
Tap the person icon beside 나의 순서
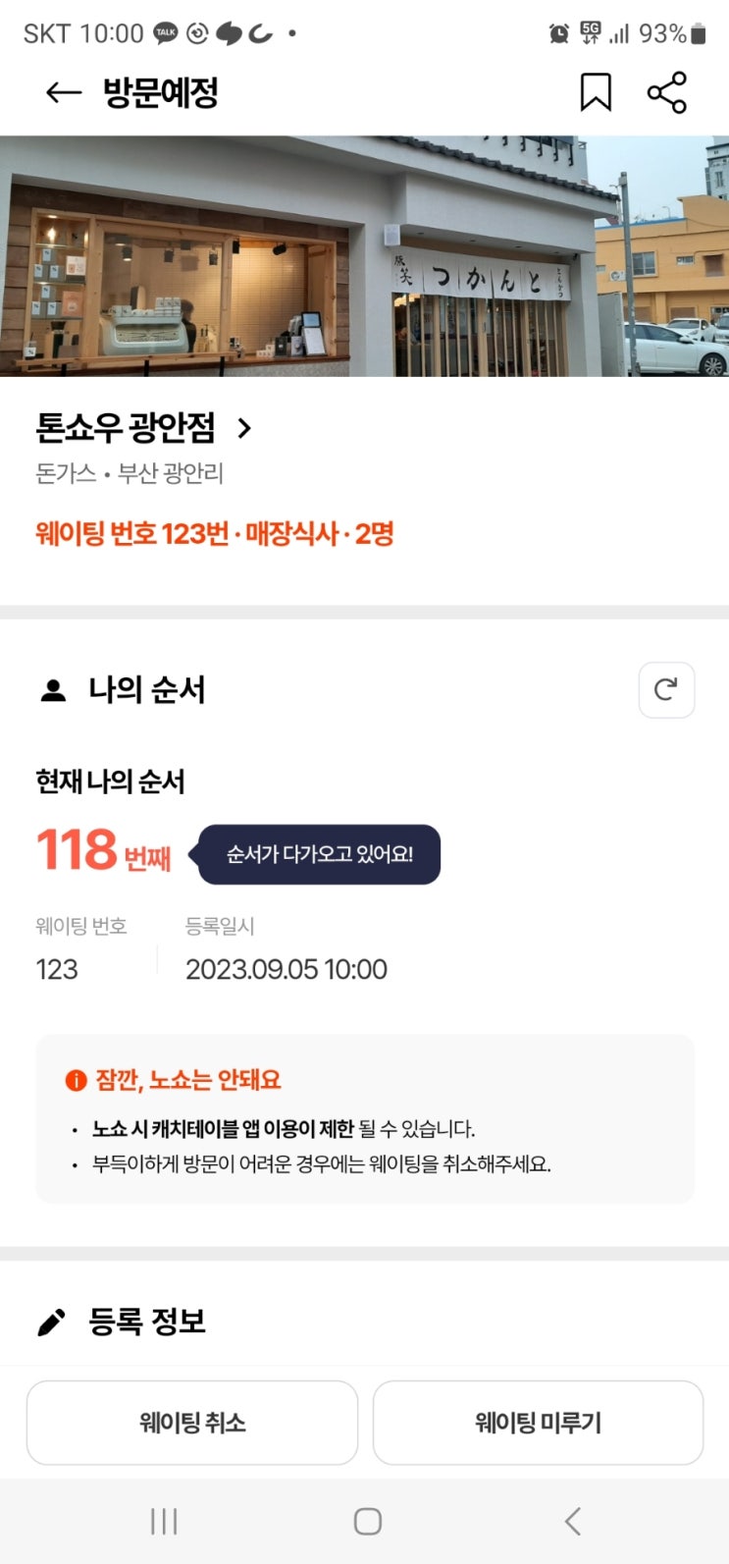click(x=53, y=690)
